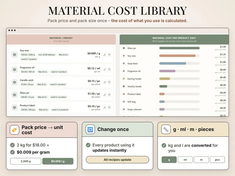The height and width of the screenshot is (176, 235).
Task: Click the $0.009 / g button
Action: tap(58, 161)
